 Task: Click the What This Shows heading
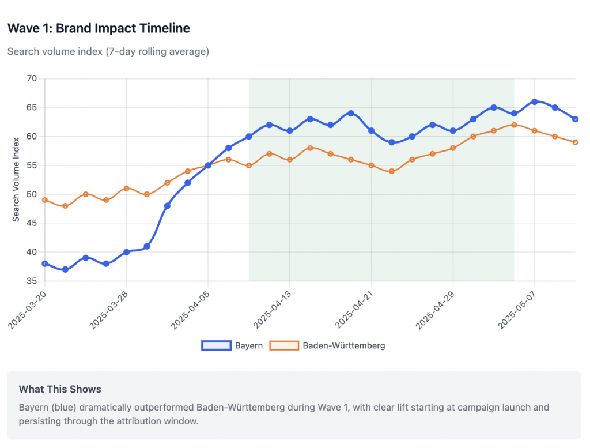click(60, 389)
